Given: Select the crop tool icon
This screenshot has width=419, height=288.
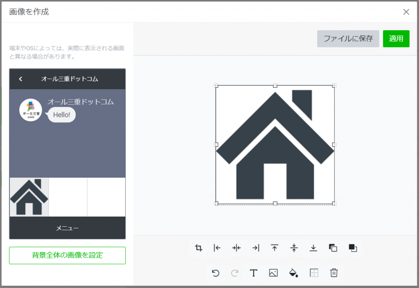Looking at the screenshot, I should tap(199, 248).
